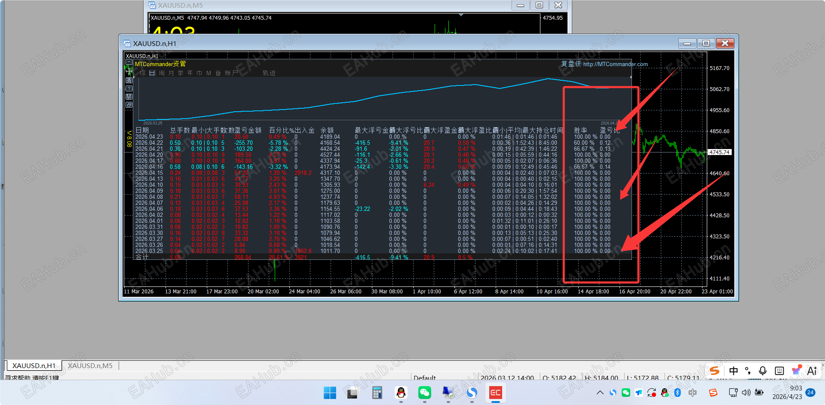Select the 年 yearly view tab

coord(190,73)
